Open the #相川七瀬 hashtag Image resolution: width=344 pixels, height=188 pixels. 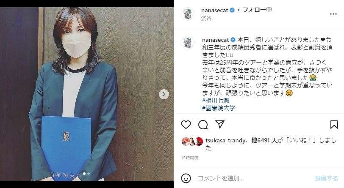pos(216,101)
